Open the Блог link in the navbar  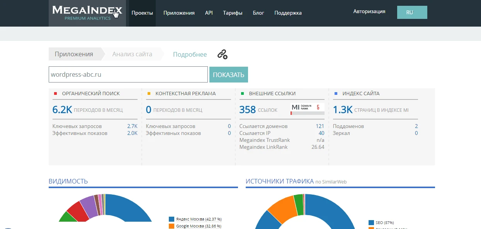[258, 13]
